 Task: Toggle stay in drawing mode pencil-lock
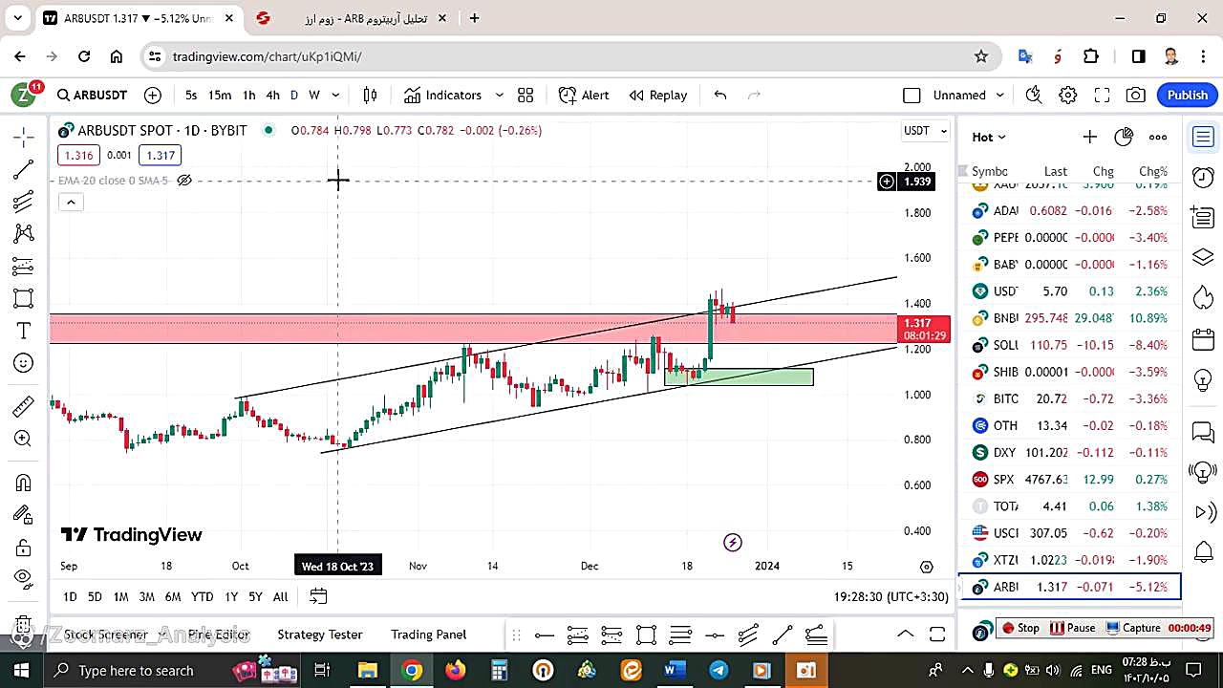point(24,515)
